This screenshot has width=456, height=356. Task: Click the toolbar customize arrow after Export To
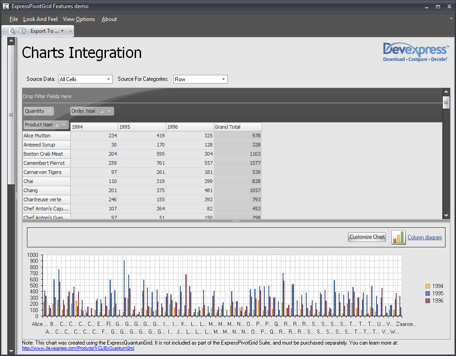[x=70, y=31]
